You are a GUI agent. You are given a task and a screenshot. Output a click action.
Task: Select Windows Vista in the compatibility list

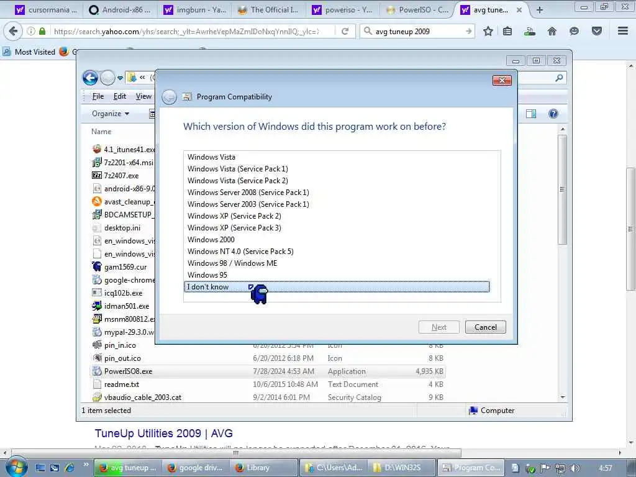tap(211, 157)
